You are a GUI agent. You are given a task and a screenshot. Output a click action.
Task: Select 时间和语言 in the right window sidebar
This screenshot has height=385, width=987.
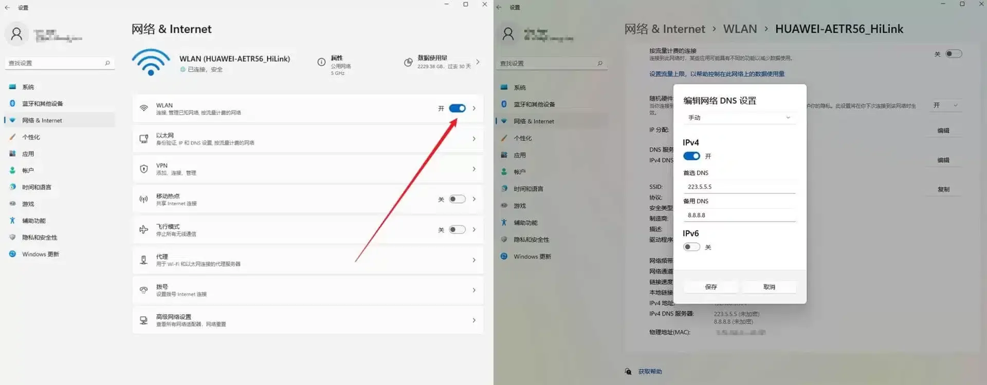[x=552, y=189]
